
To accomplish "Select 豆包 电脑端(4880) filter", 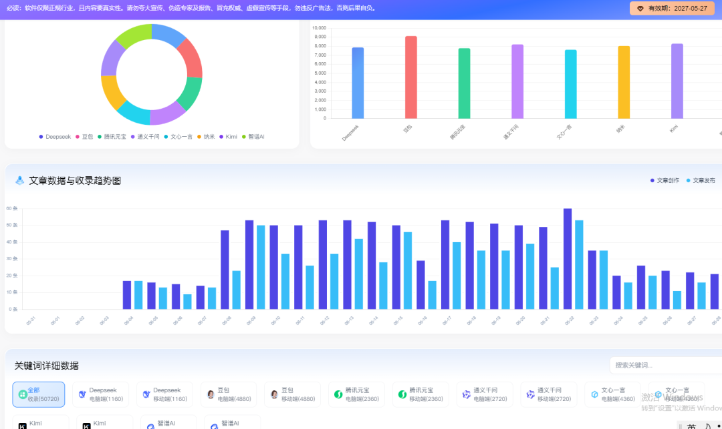I will pos(229,394).
